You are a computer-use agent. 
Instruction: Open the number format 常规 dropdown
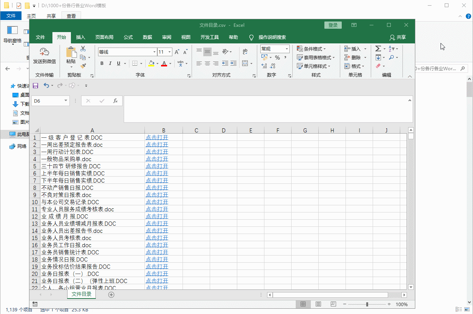(x=287, y=49)
